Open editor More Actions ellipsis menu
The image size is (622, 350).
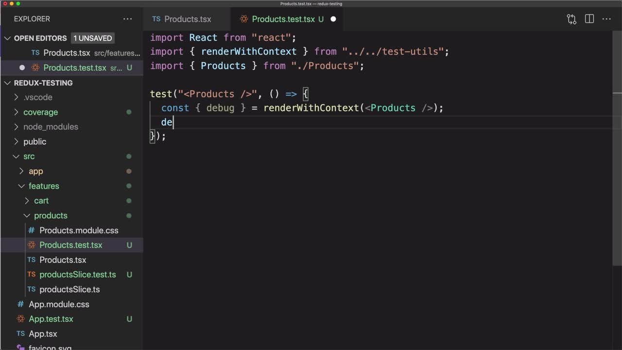(x=606, y=19)
